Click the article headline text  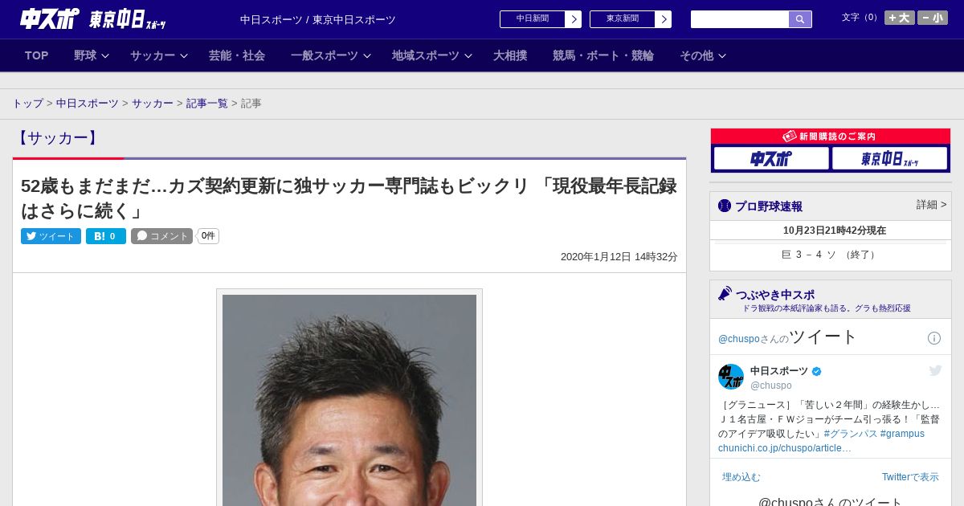point(349,198)
